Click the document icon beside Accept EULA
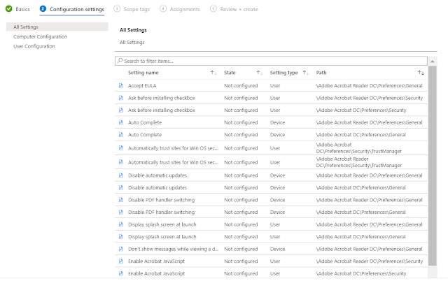448x281 pixels. [120, 85]
